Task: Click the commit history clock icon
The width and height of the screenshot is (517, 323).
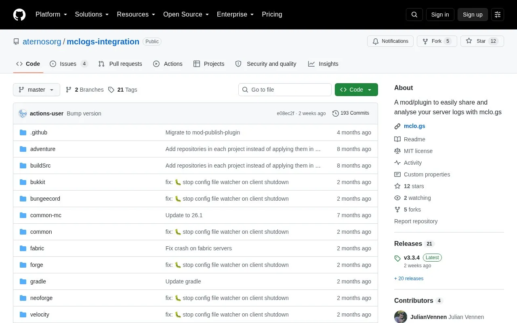Action: 335,113
